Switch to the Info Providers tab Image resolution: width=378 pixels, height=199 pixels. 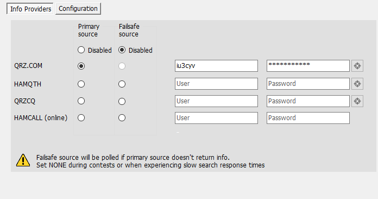30,9
